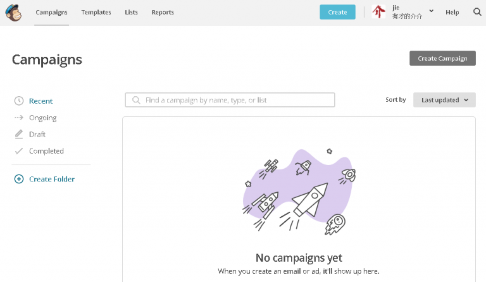Screen dimensions: 486x282
Task: Click the pencil icon beside Draft
Action: (x=19, y=134)
